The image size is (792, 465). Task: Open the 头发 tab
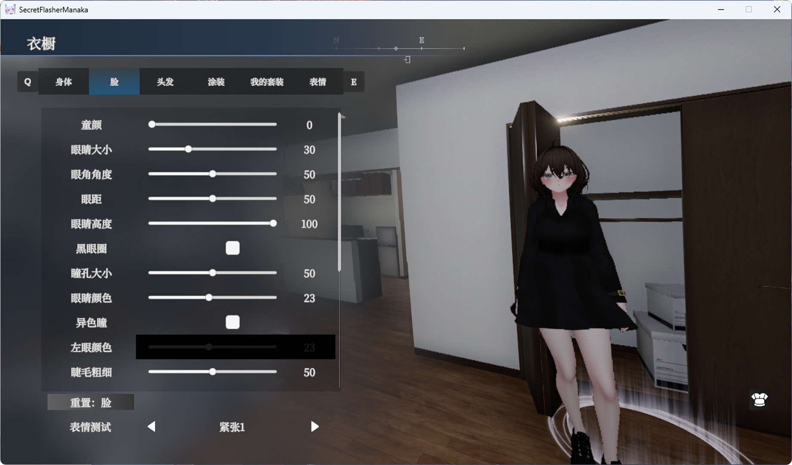pos(165,82)
